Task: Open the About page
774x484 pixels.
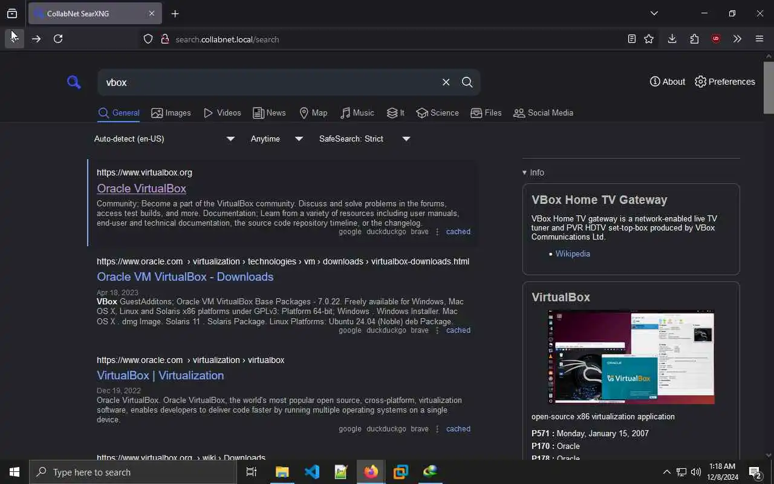Action: (668, 82)
